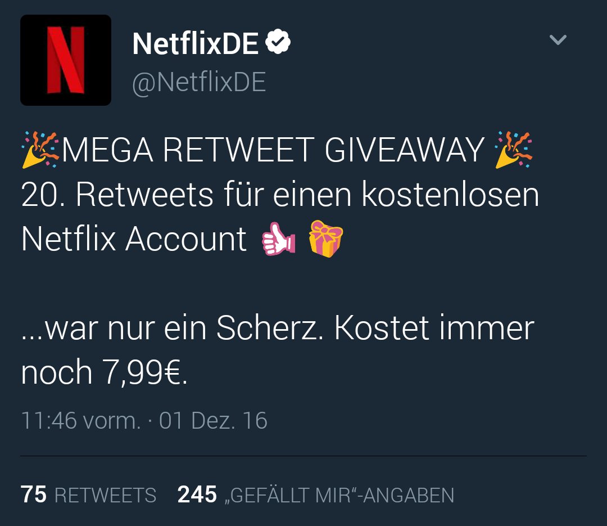Screen dimensions: 607x526
Task: Show the 245 likes count
Action: pos(197,494)
